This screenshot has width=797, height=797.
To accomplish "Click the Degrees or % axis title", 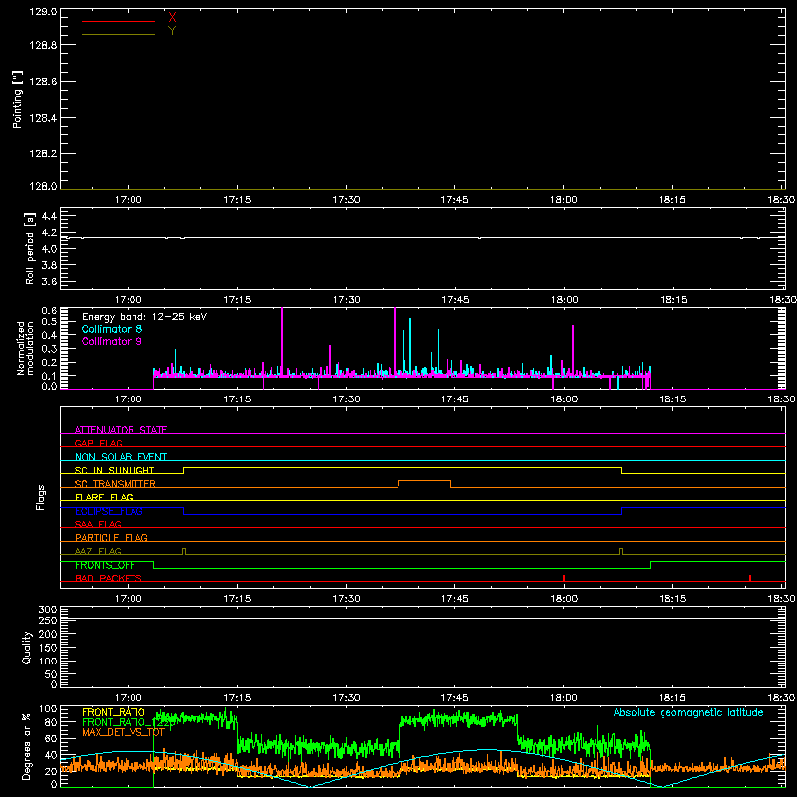I will 27,746.
